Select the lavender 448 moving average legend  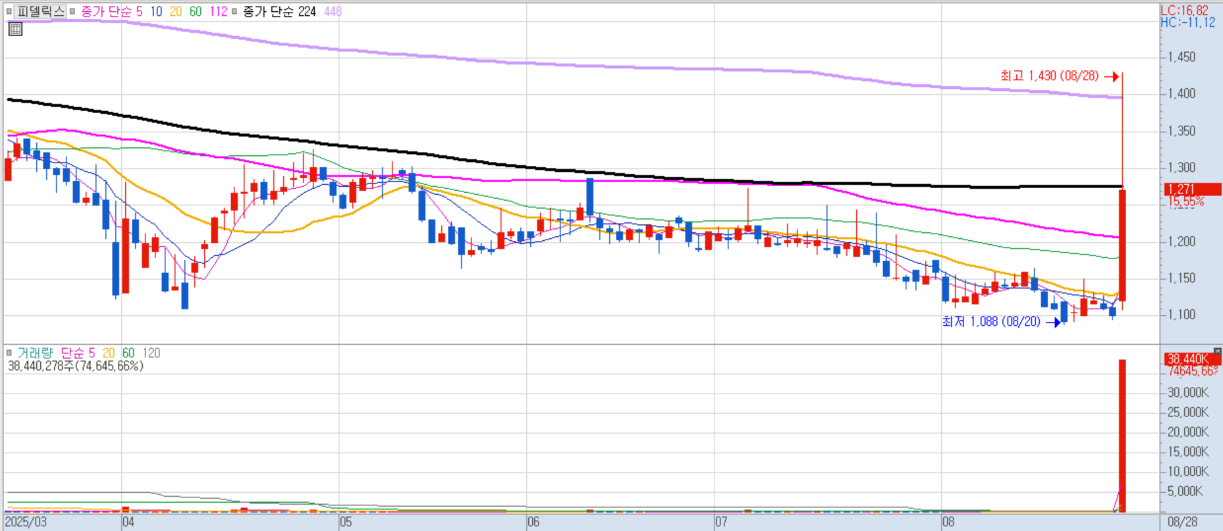333,11
